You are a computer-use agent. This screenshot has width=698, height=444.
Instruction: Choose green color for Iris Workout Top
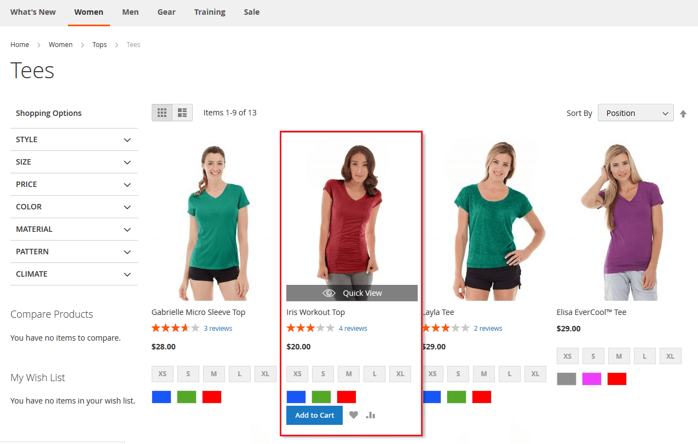(321, 397)
